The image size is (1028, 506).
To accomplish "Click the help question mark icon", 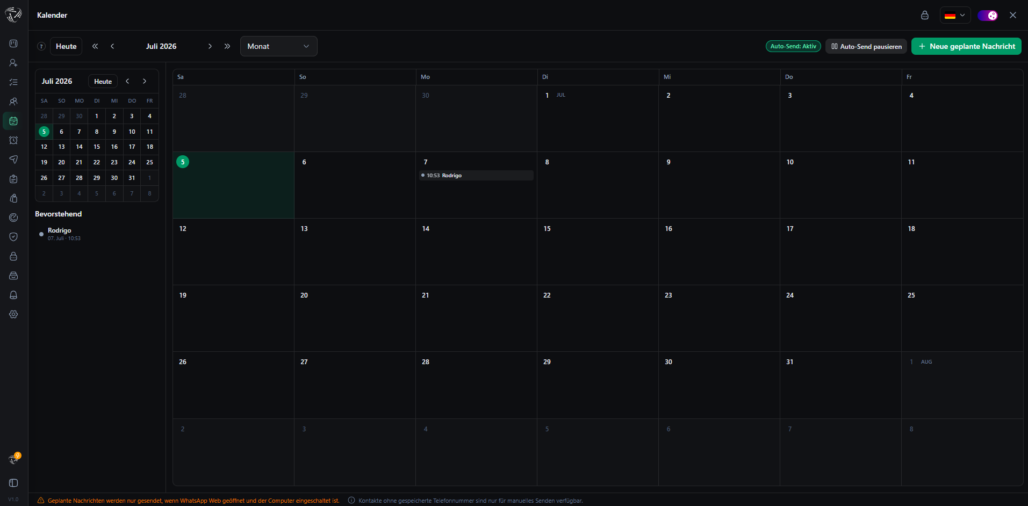I will click(x=41, y=46).
